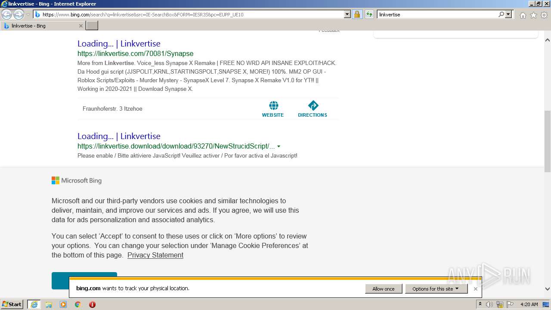Open the linkvertise.com/70081/Synapse URL link
This screenshot has width=551, height=310.
[135, 53]
